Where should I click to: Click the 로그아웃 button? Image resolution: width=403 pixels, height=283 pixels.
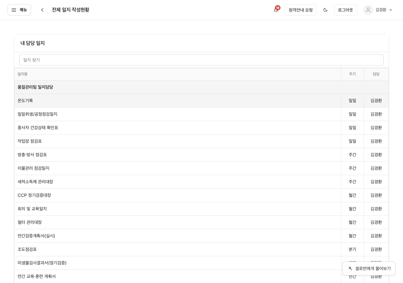pos(345,10)
